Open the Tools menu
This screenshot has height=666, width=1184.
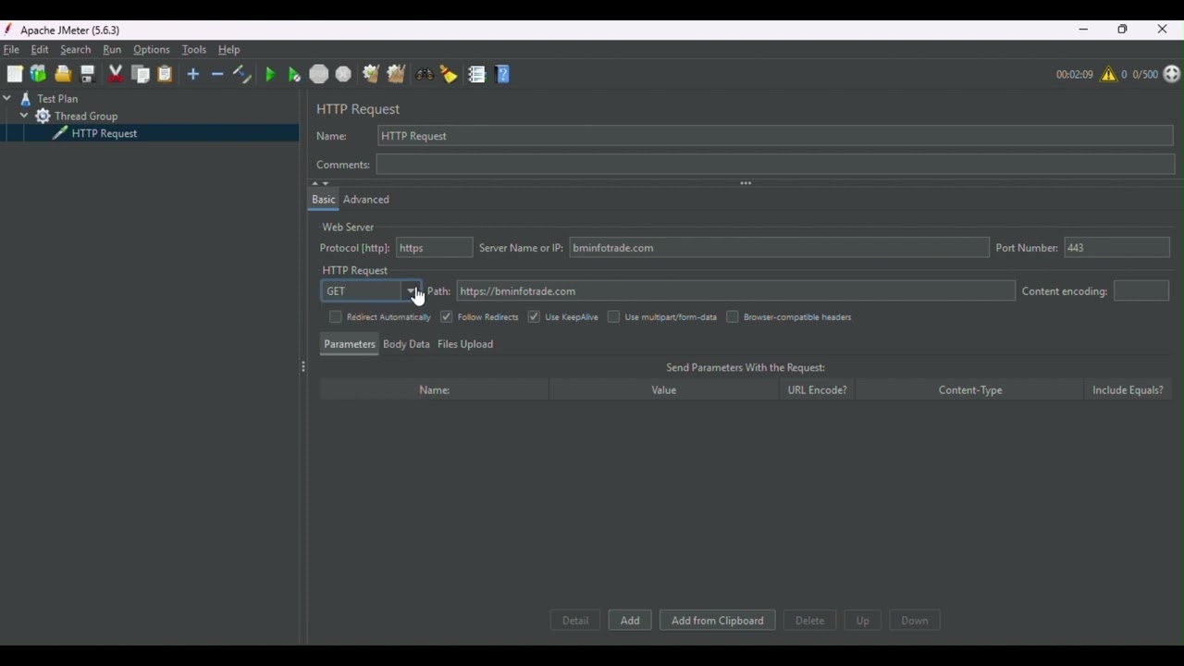[x=194, y=50]
